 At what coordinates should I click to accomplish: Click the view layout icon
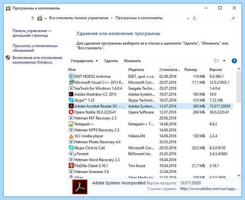(217, 60)
